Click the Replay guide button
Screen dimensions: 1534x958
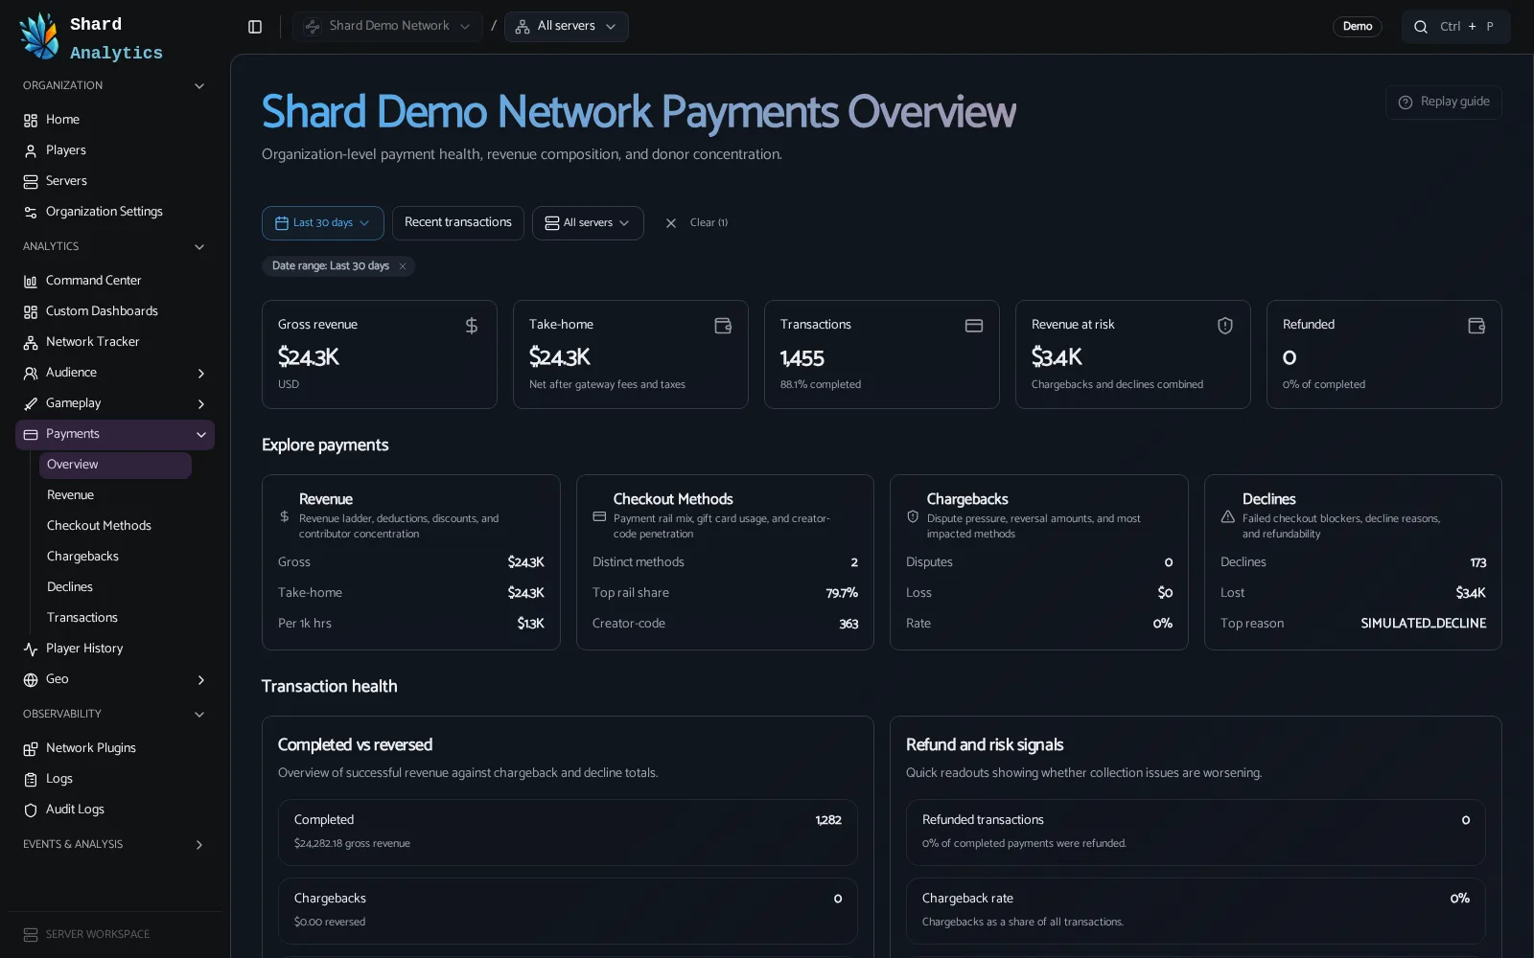1444,103
